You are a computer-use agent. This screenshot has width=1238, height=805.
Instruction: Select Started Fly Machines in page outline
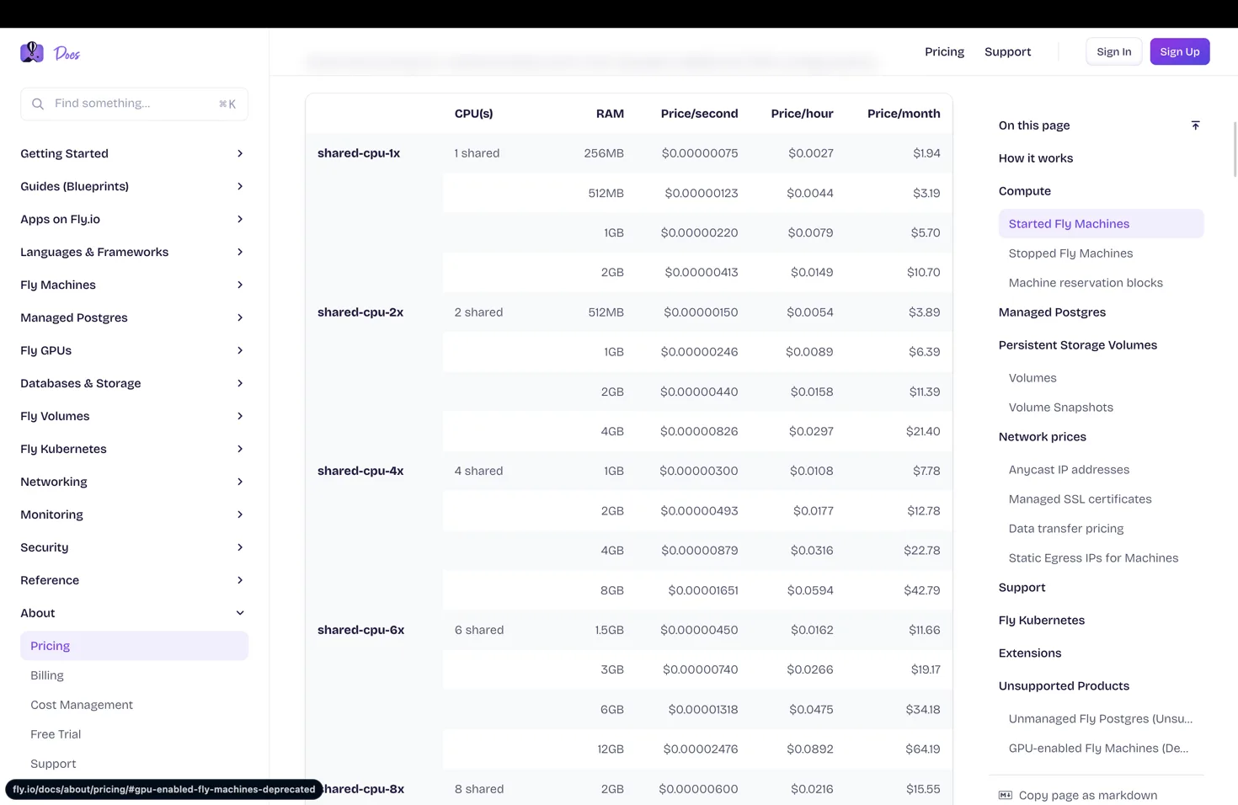[x=1101, y=223]
